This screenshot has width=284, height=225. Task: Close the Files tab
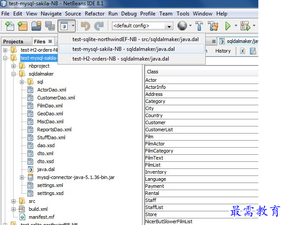coord(50,42)
